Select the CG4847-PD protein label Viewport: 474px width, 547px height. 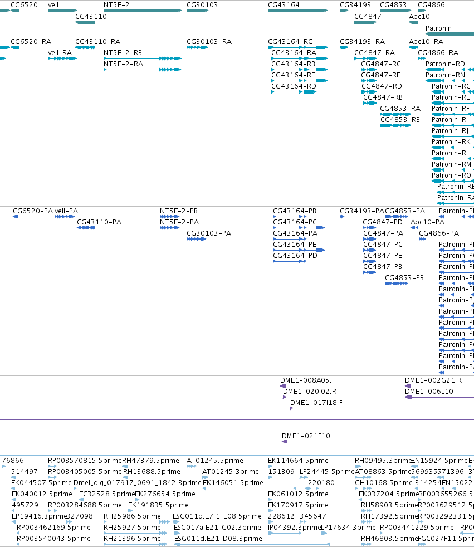(x=383, y=222)
